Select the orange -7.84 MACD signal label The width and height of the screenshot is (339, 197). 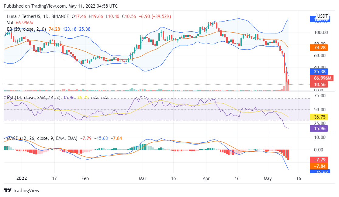[x=318, y=166]
